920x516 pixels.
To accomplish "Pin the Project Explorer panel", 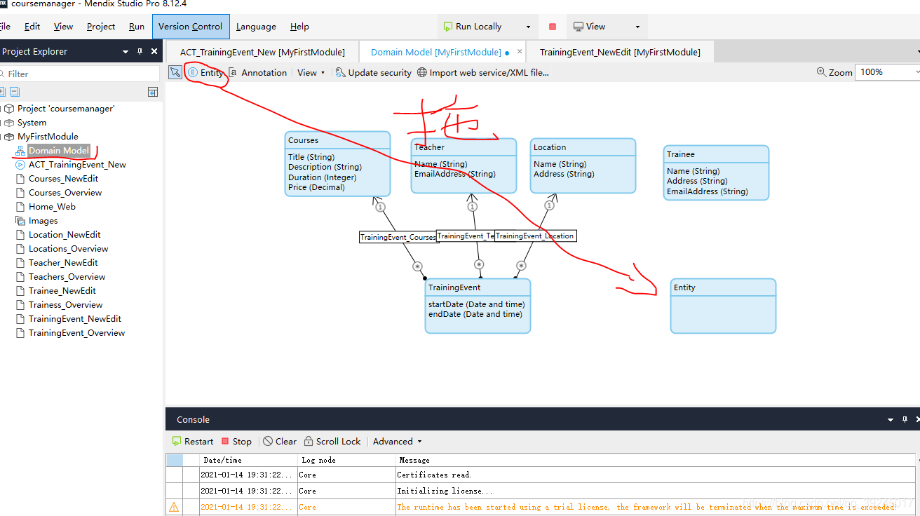I will [x=140, y=51].
